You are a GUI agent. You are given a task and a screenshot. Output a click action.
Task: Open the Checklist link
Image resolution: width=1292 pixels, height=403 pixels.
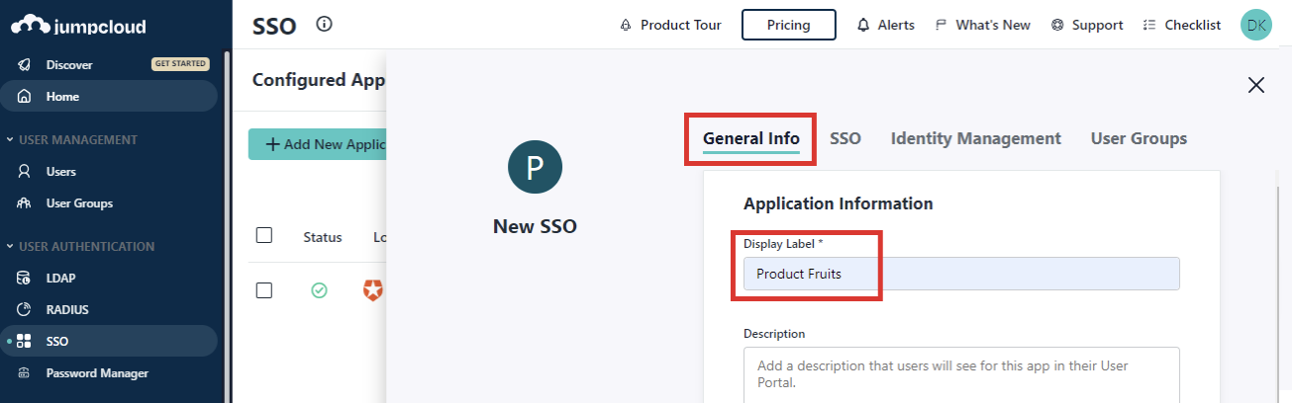(x=1182, y=26)
